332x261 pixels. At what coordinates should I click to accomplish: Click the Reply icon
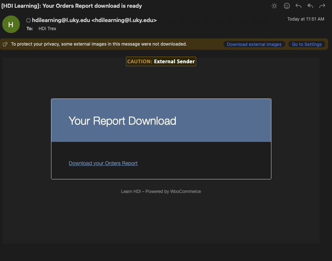click(298, 6)
